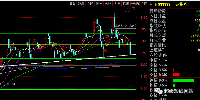The height and width of the screenshot is (100, 200).
Task: Activate the 画线 draw line tool
Action: [108, 4]
